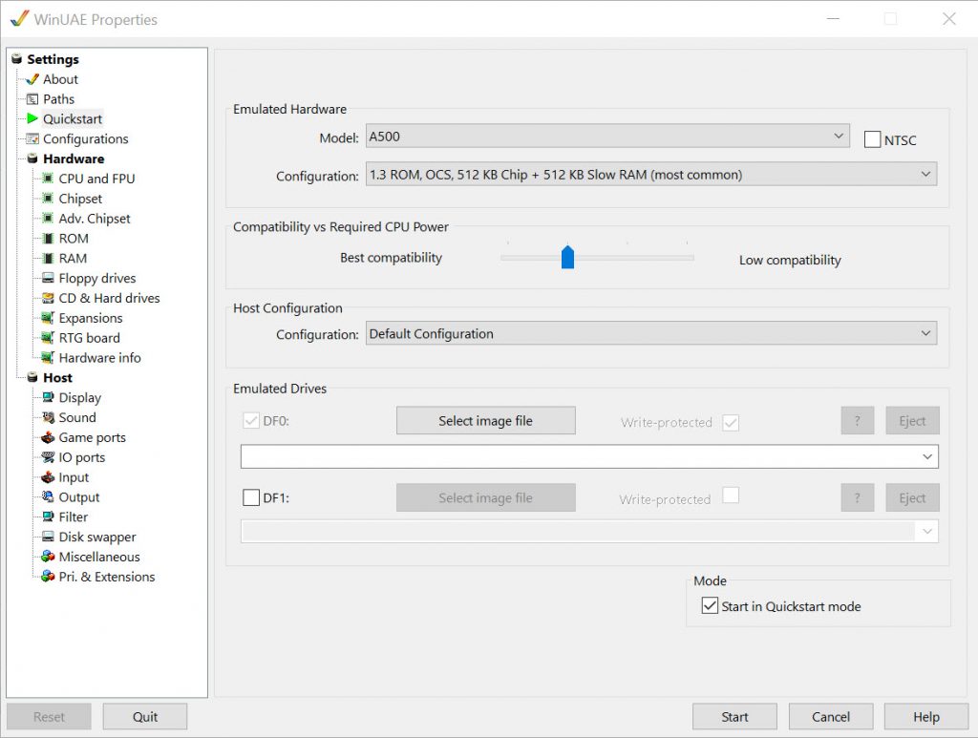This screenshot has width=978, height=738.
Task: Start the emulation
Action: coord(734,717)
